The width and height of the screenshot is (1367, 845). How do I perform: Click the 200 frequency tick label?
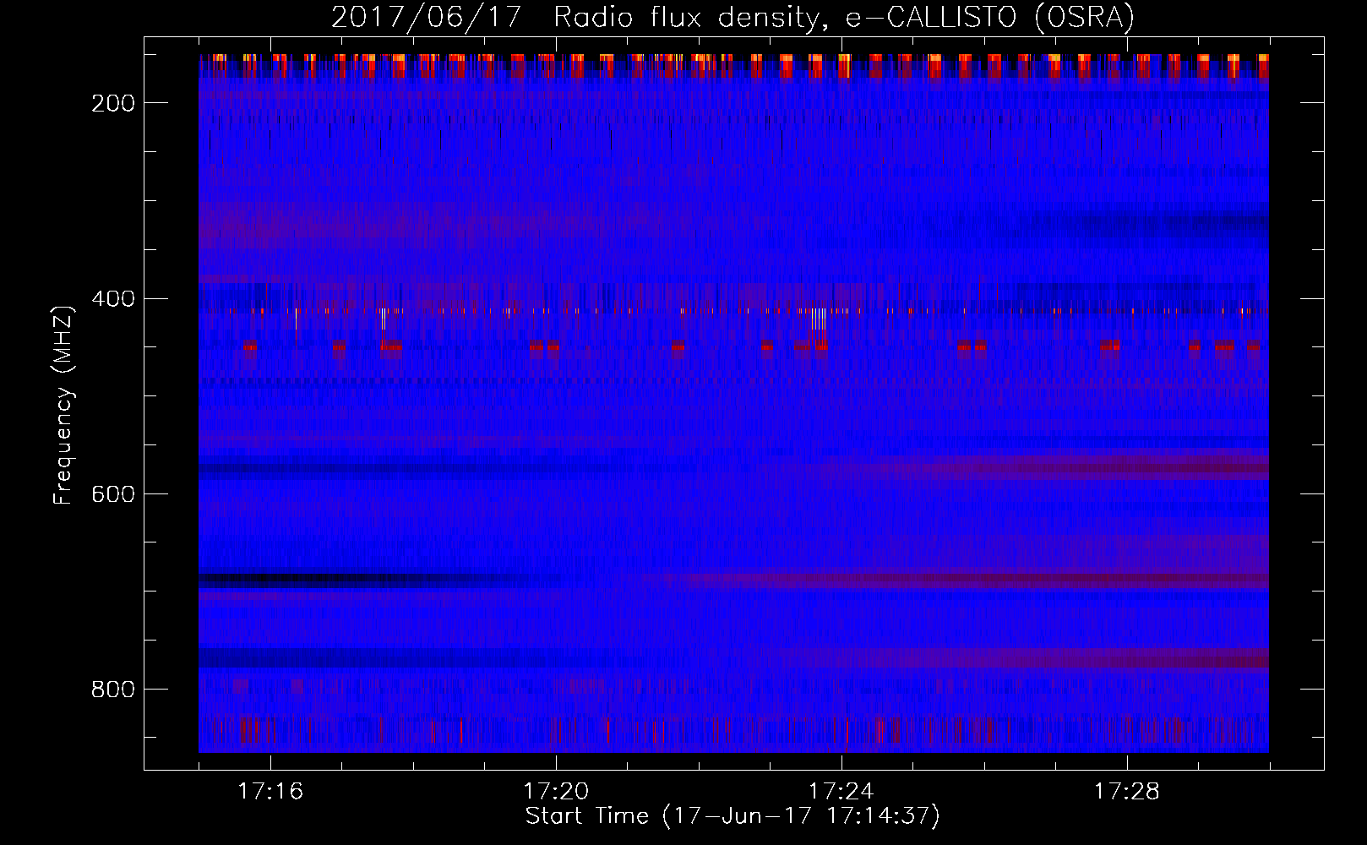(113, 103)
